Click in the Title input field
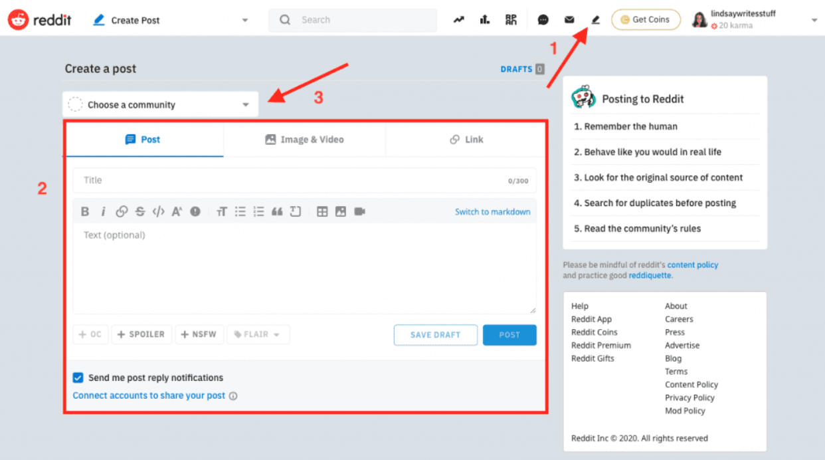The width and height of the screenshot is (825, 460). 304,180
